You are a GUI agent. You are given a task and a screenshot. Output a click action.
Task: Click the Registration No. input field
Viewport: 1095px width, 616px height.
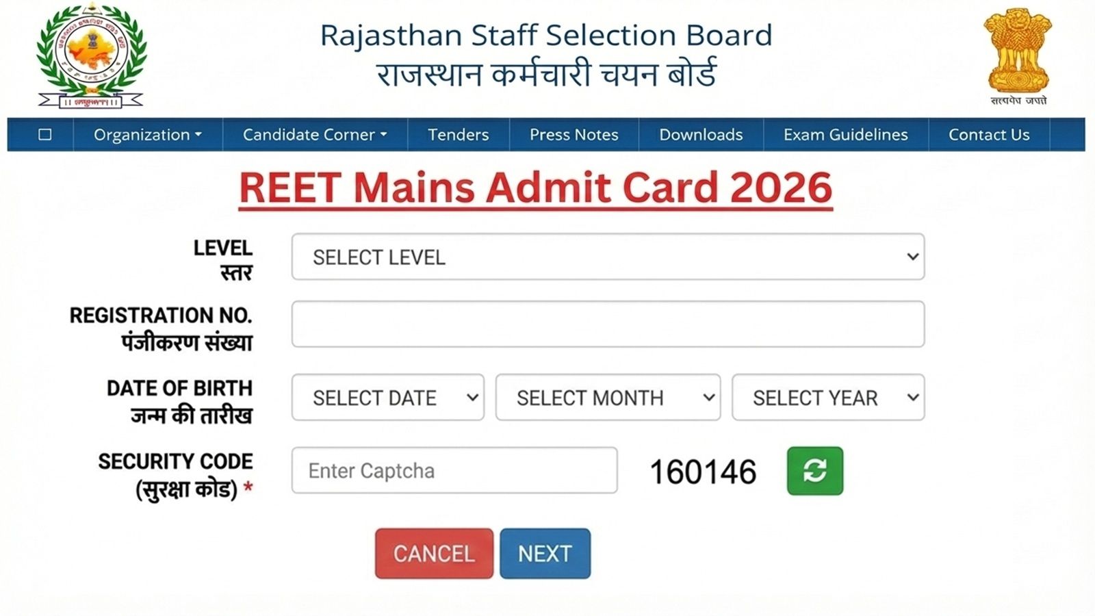(609, 323)
